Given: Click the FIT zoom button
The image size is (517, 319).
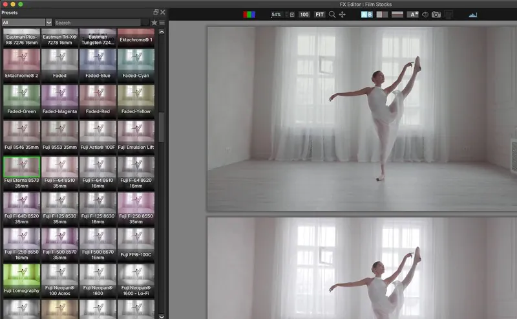Looking at the screenshot, I should (319, 14).
